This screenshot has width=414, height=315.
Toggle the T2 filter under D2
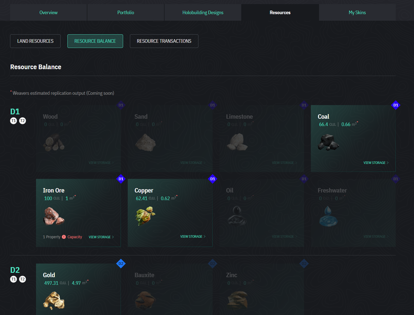point(22,279)
